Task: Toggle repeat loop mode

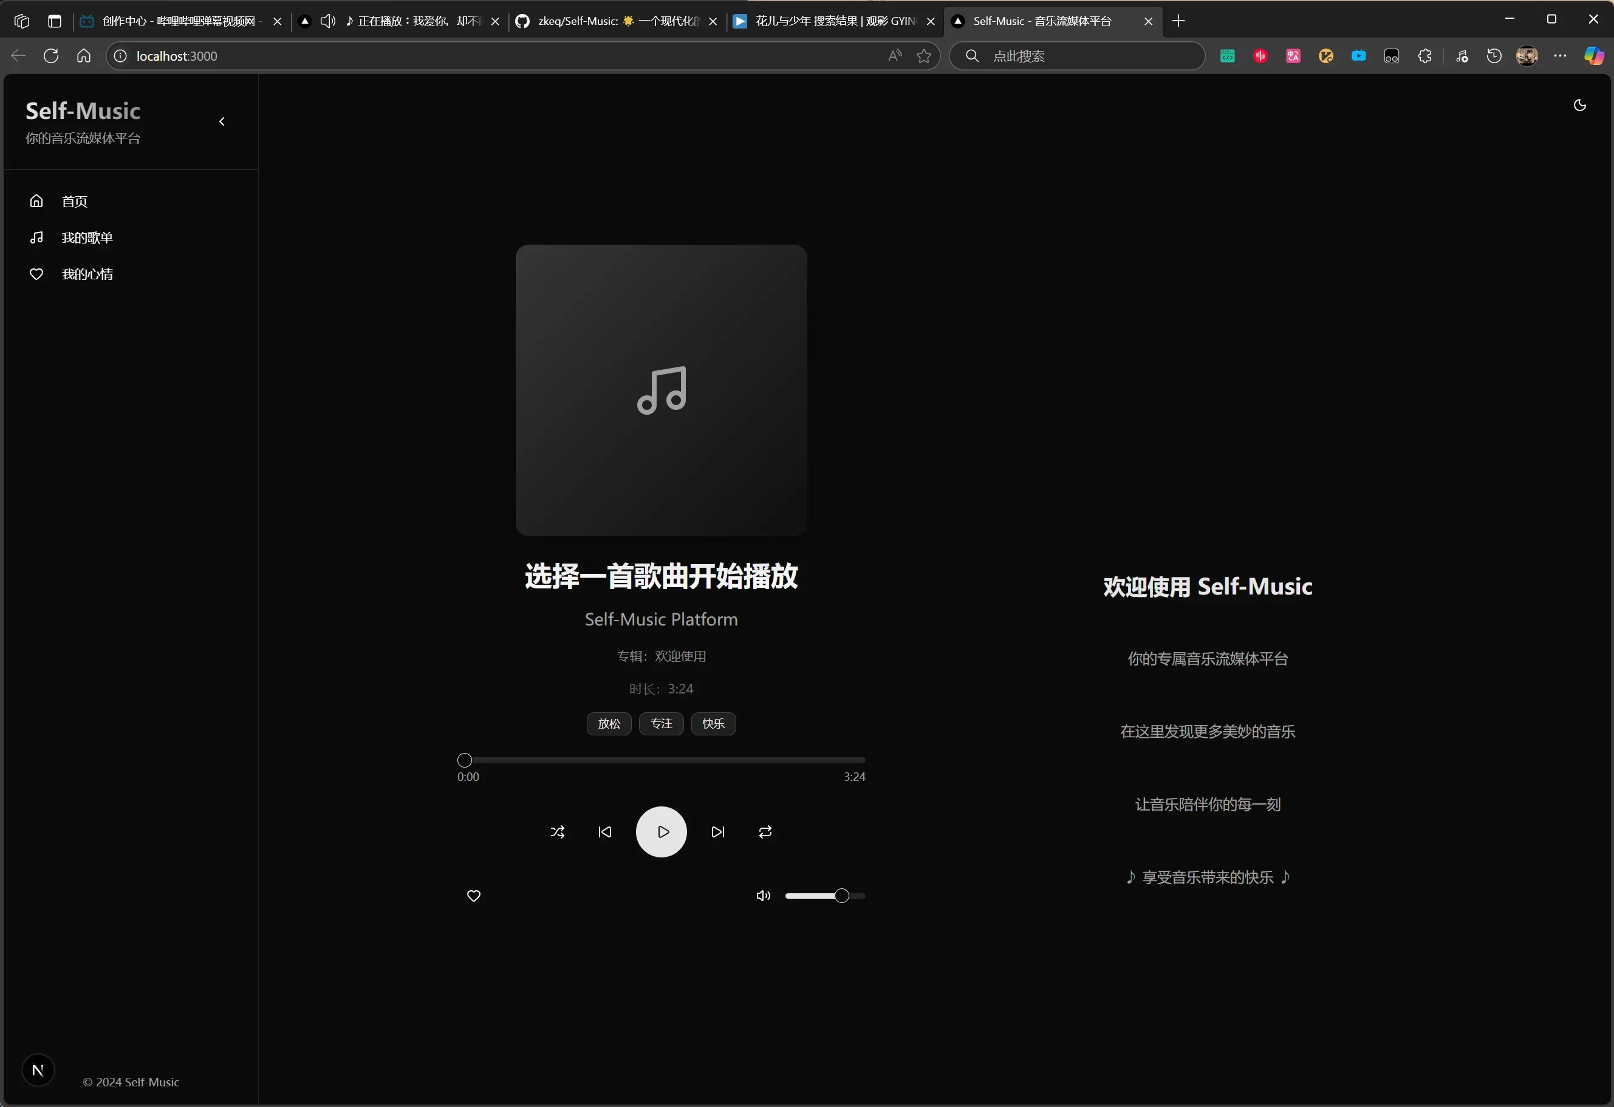Action: coord(765,831)
